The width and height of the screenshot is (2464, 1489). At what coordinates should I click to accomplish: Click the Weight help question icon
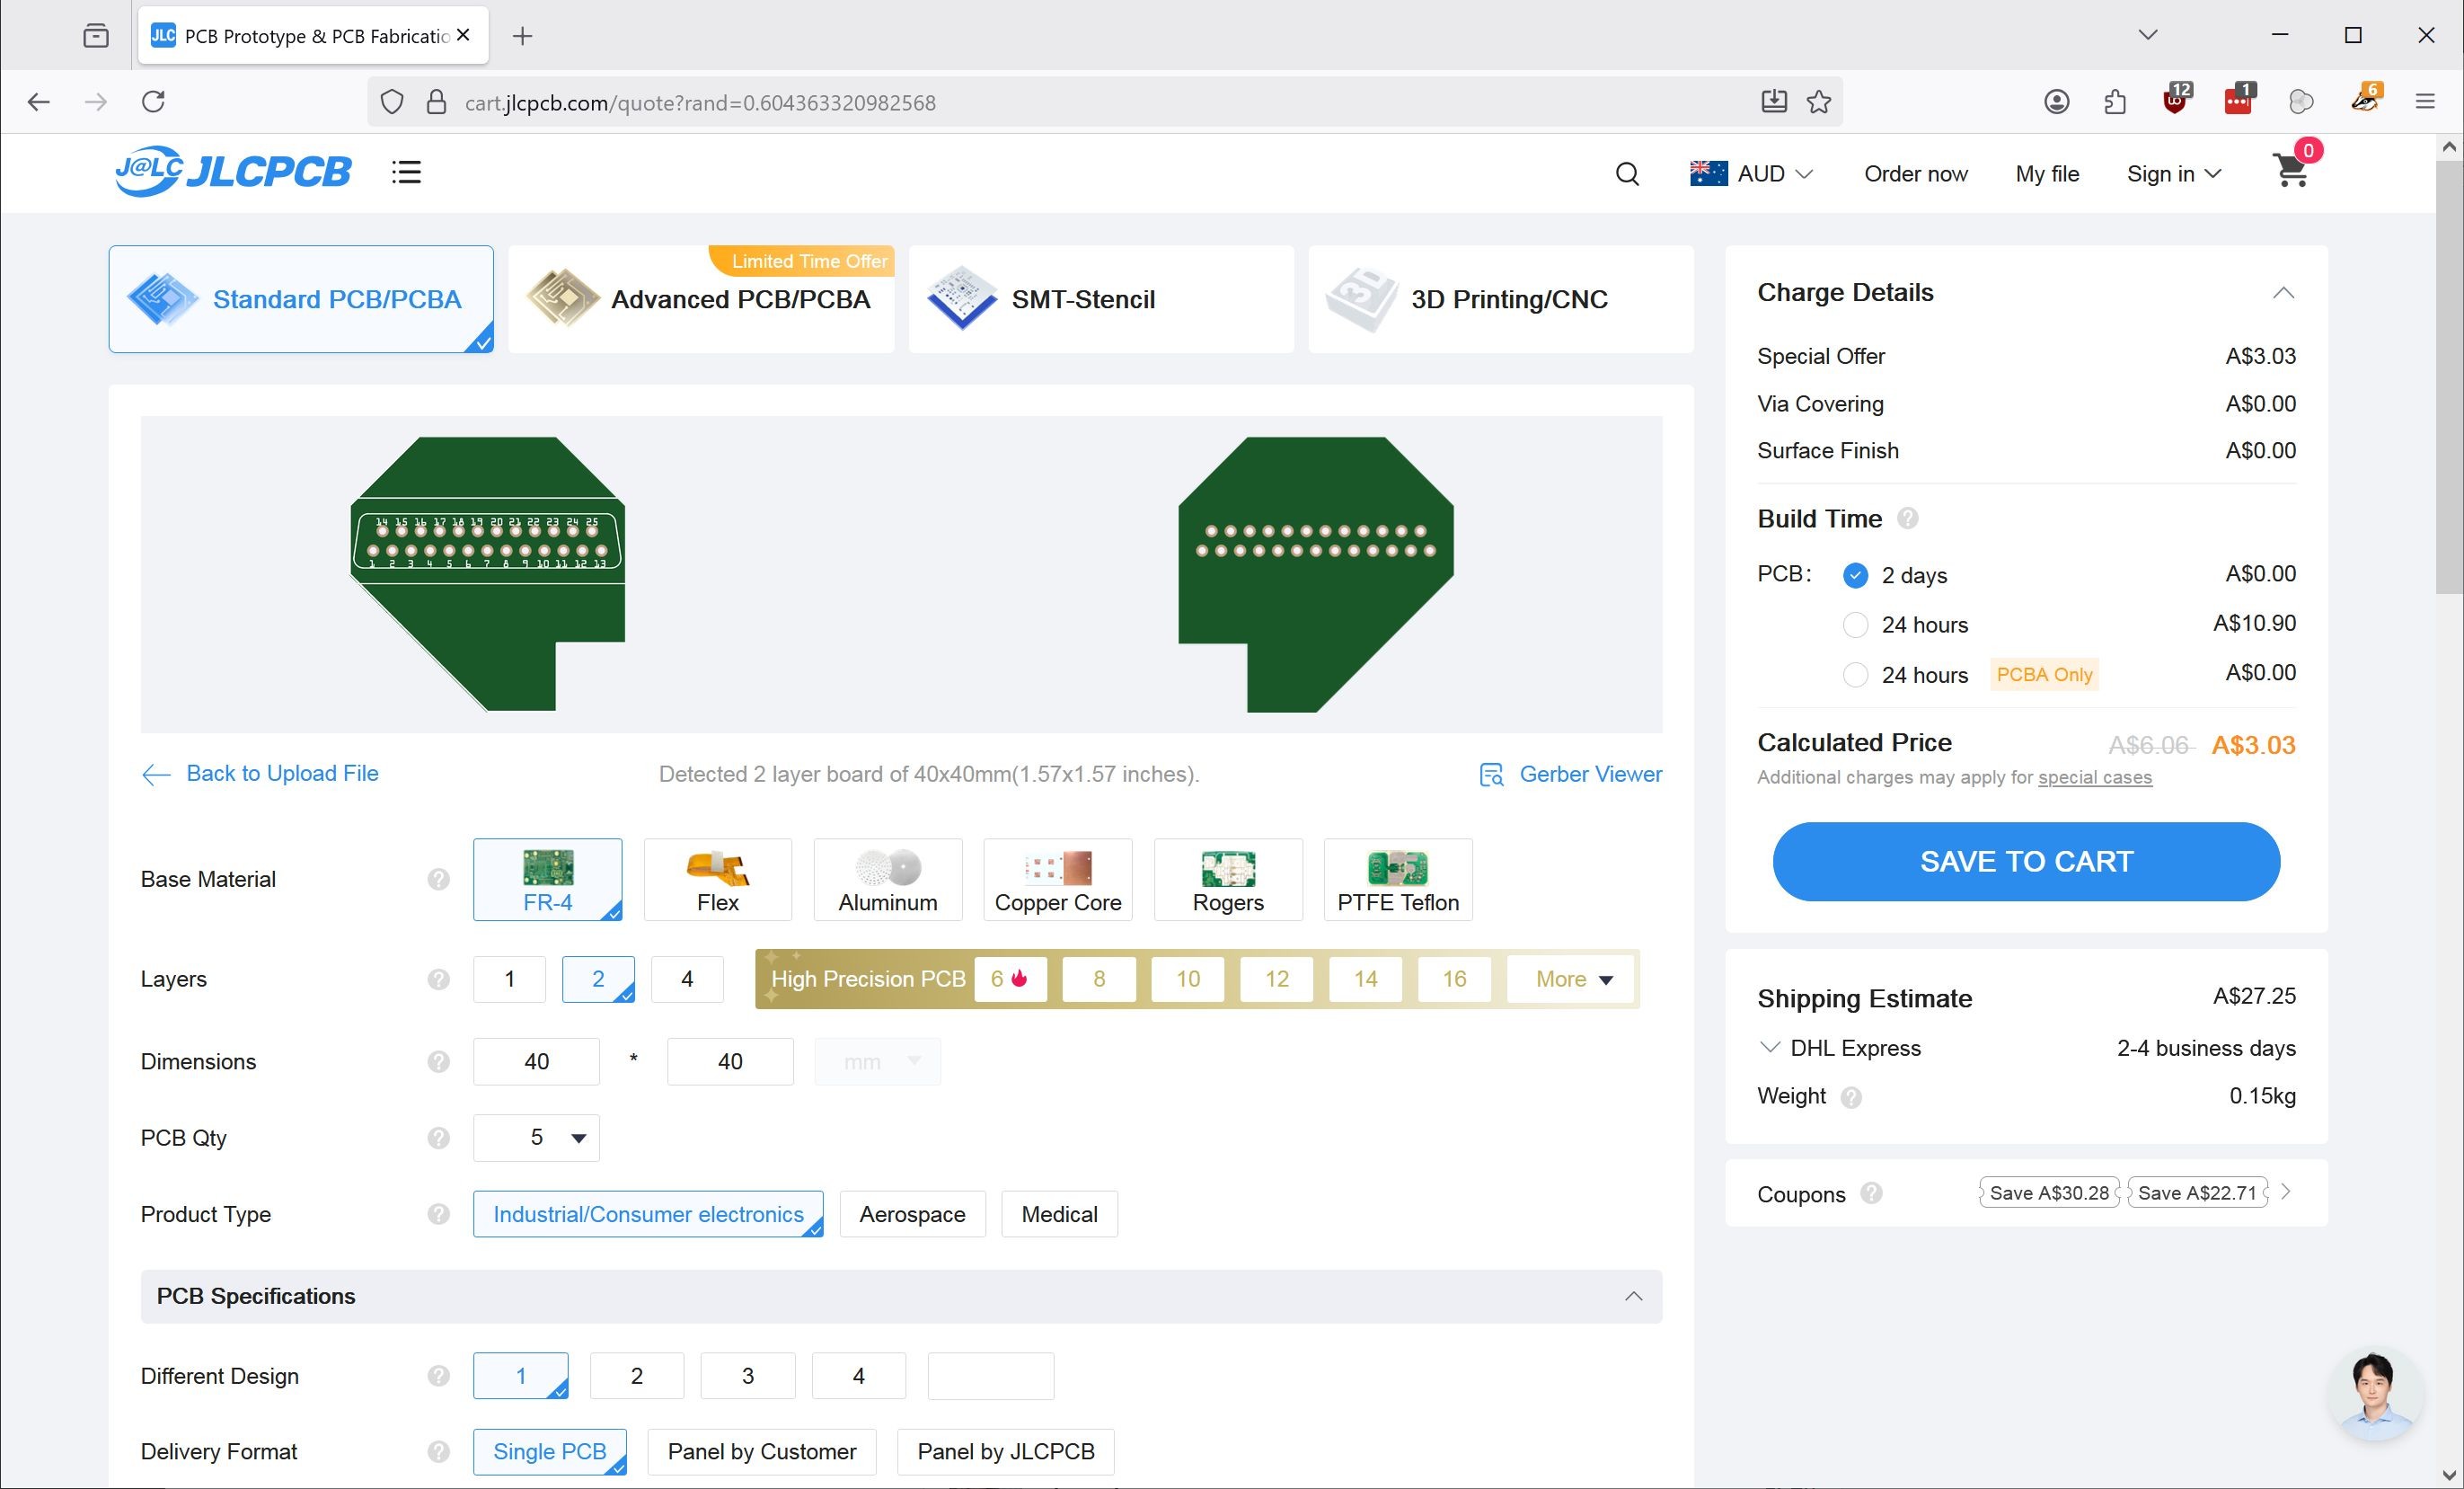tap(1851, 1098)
